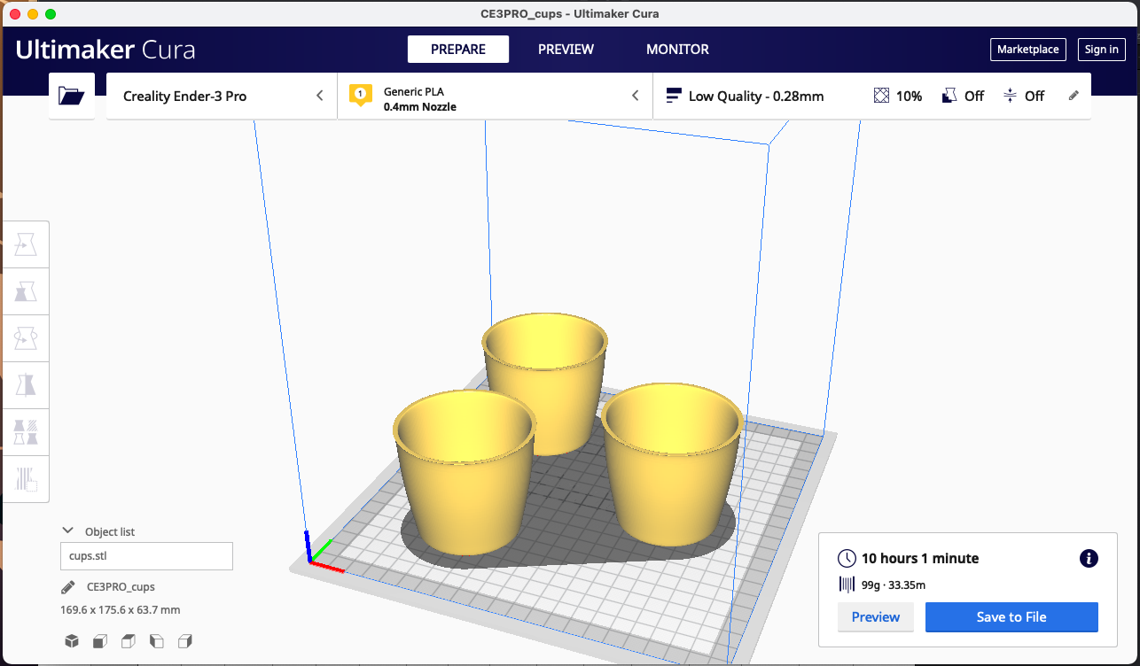Click the extruder 1 material badge
Viewport: 1140px width, 666px height.
[x=360, y=95]
